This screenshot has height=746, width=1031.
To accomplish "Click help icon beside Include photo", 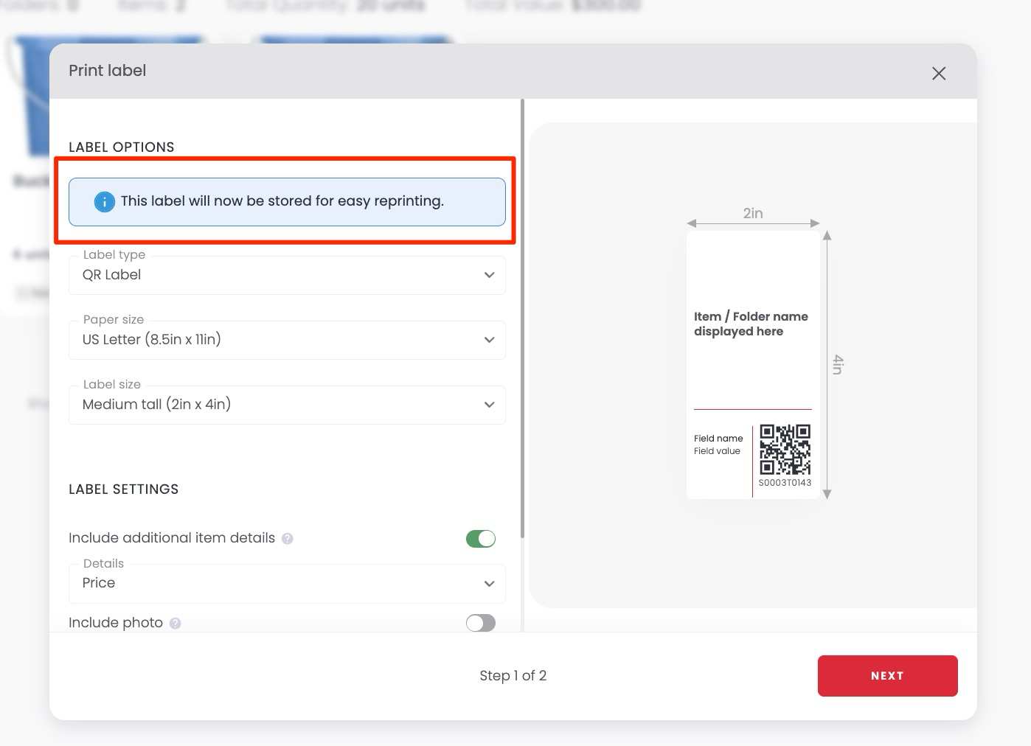I will tap(175, 623).
